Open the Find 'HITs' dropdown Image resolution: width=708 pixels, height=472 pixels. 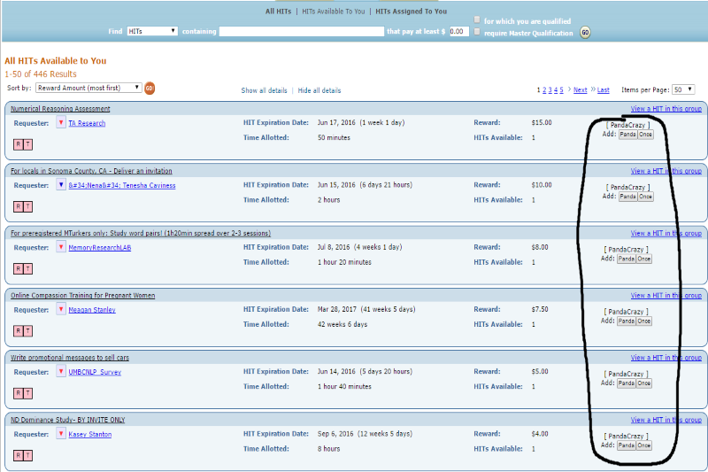coord(151,31)
